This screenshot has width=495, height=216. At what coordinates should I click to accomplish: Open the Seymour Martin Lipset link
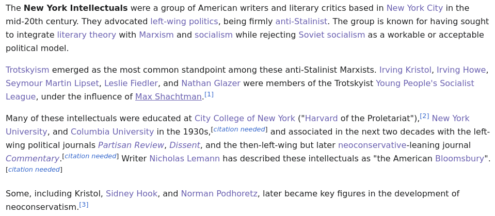click(x=52, y=84)
